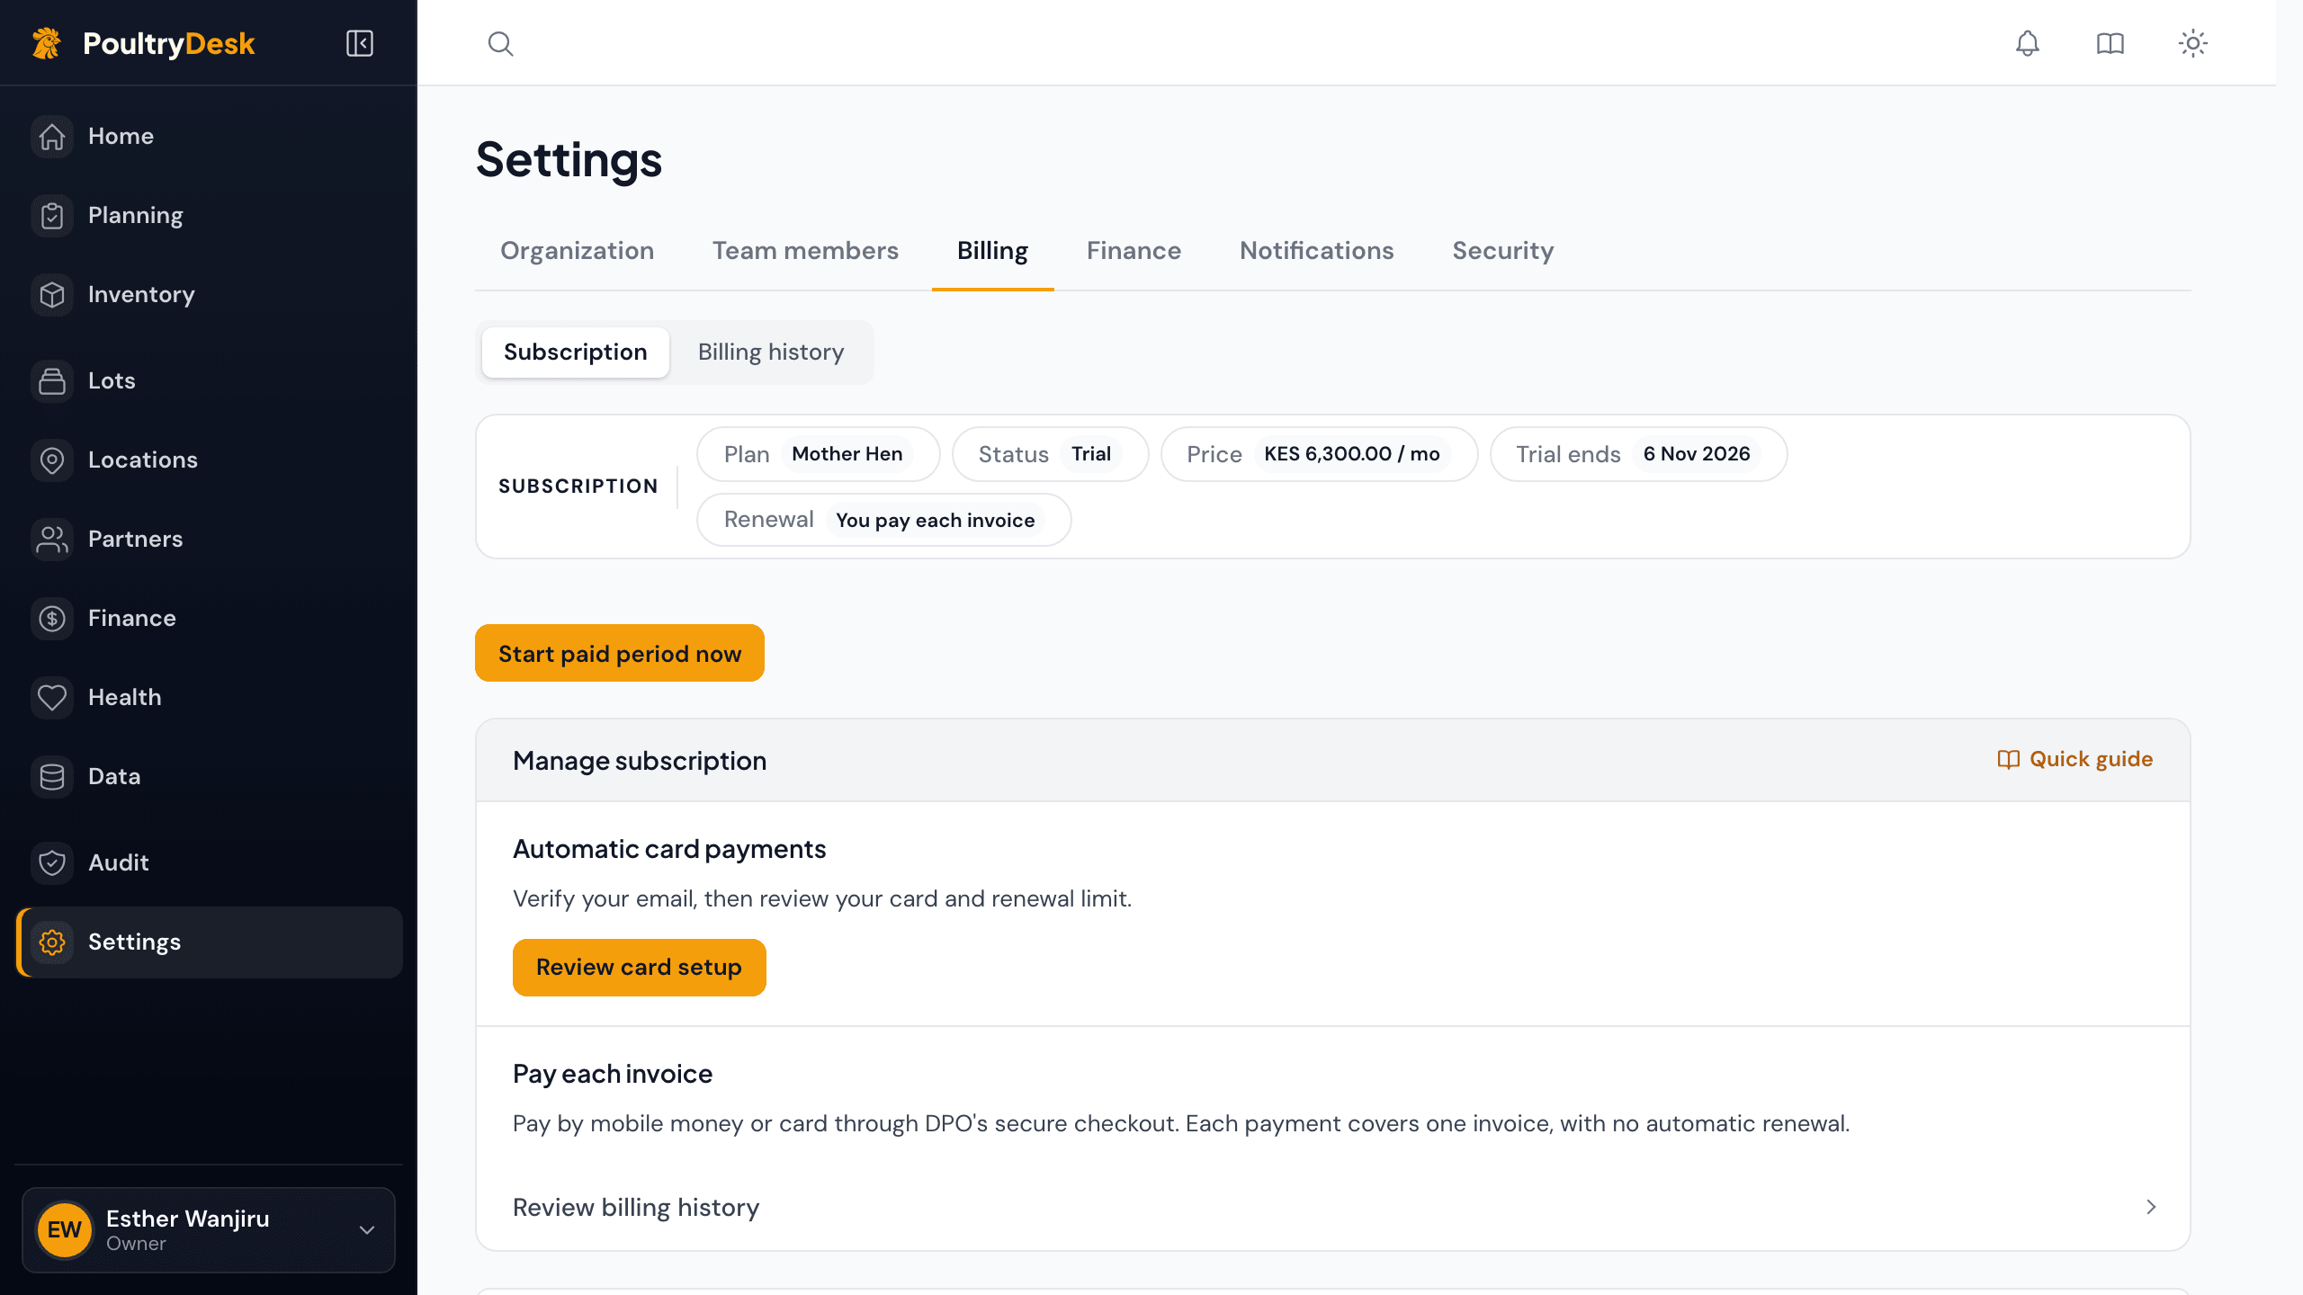Click the PoultryDesk rooster logo
This screenshot has height=1295, width=2303.
click(x=47, y=43)
